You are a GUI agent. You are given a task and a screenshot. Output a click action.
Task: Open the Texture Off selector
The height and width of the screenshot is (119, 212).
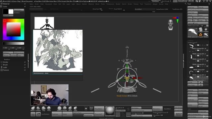(128, 114)
